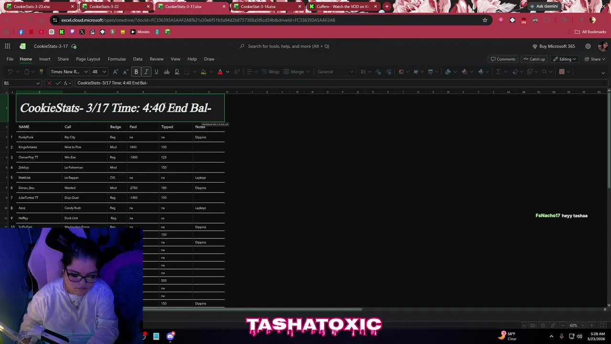Open All Bookmarks folder
The image size is (611, 344).
pos(590,32)
